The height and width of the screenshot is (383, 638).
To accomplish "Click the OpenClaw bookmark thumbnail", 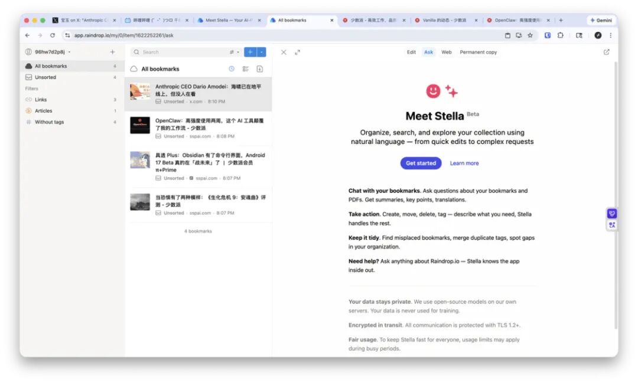I will click(140, 125).
